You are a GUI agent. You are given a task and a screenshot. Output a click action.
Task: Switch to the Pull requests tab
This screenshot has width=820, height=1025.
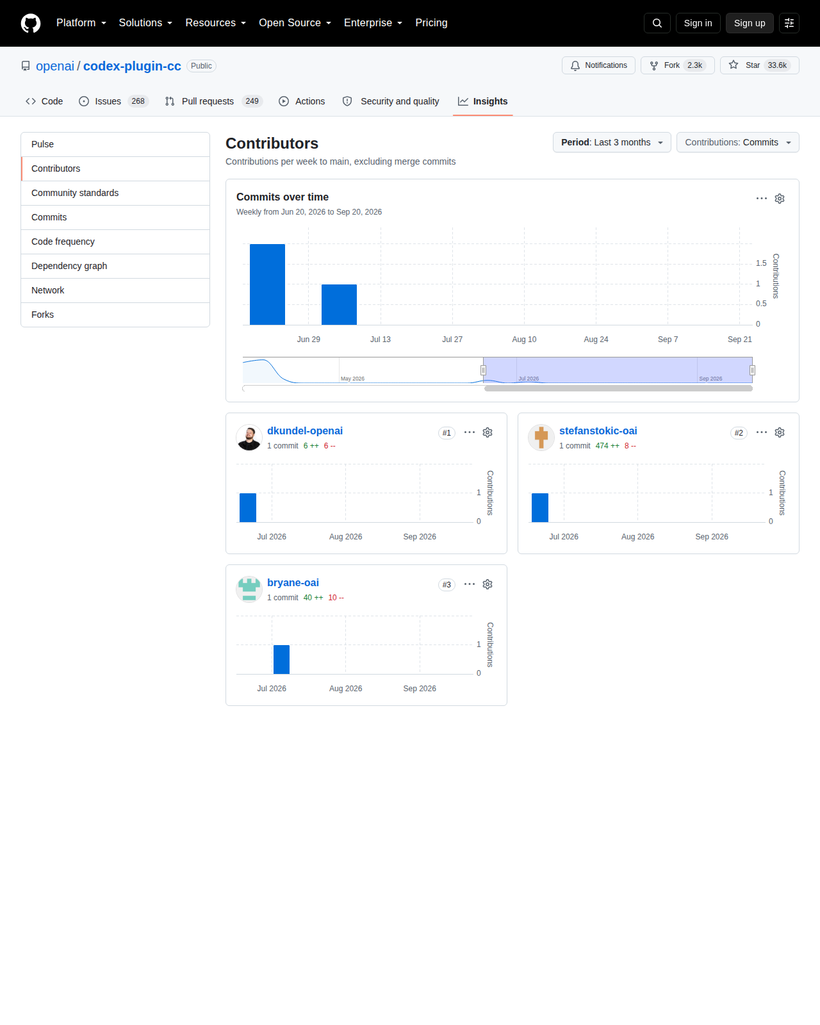pyautogui.click(x=213, y=101)
